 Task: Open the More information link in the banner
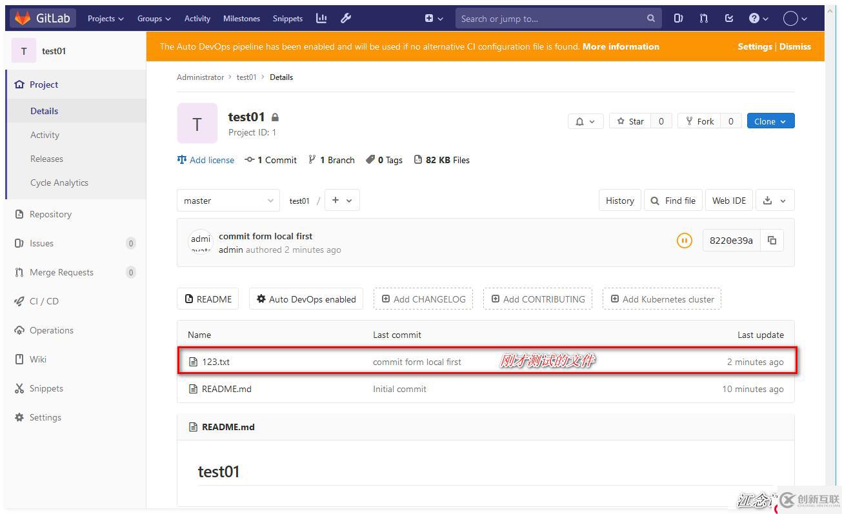(x=619, y=46)
